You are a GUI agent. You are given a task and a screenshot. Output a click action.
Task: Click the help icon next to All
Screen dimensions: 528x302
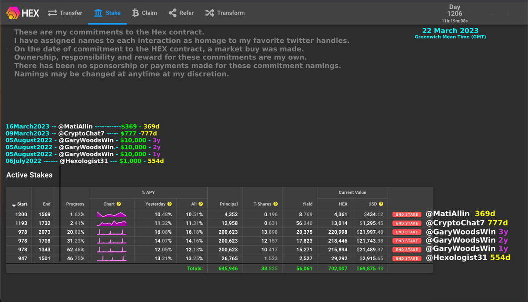(201, 204)
